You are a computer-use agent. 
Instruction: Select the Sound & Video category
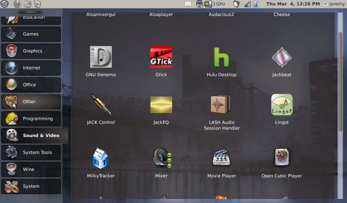[x=34, y=136]
